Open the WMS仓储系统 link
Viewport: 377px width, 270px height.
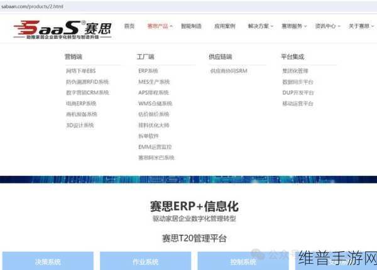tap(155, 103)
